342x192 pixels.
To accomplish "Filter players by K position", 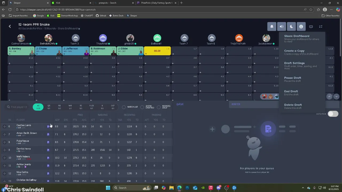I will point(102,107).
